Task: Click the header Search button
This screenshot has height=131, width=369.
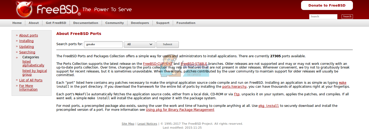Action: [347, 17]
